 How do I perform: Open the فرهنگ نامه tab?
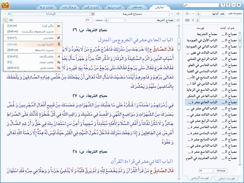[69, 7]
